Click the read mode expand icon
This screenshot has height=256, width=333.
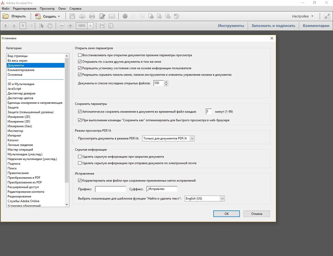(x=327, y=16)
